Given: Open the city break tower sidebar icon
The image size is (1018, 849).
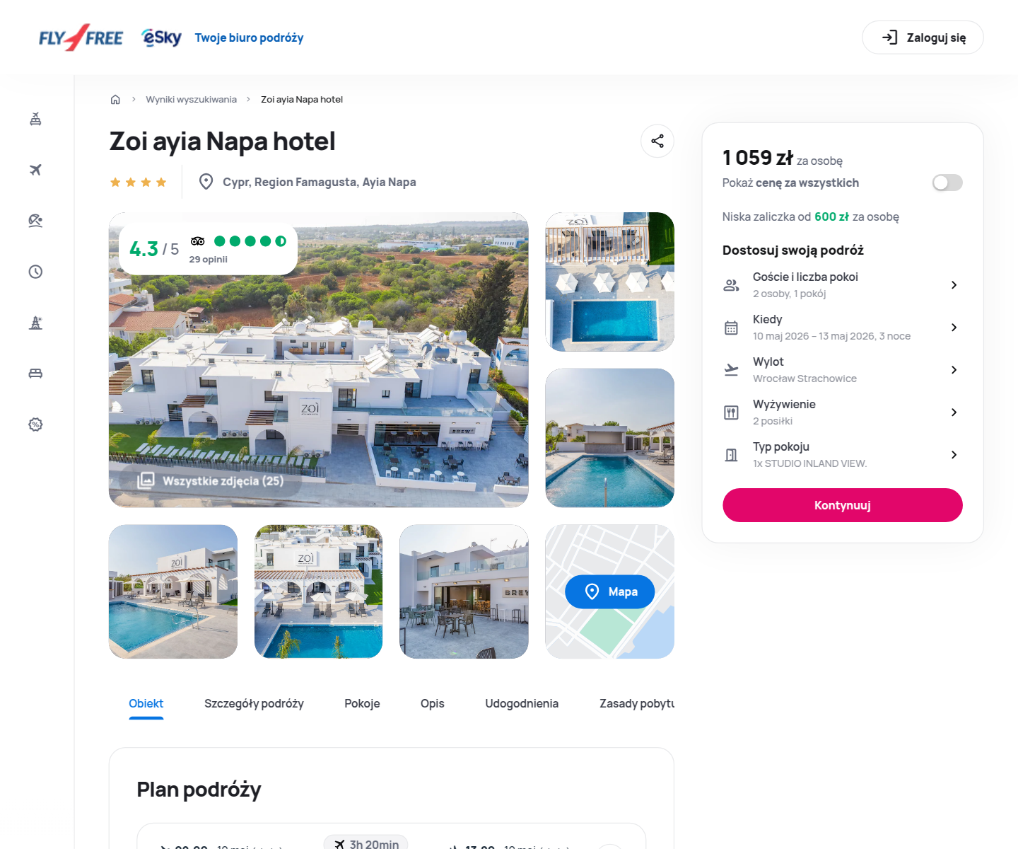Looking at the screenshot, I should [35, 323].
